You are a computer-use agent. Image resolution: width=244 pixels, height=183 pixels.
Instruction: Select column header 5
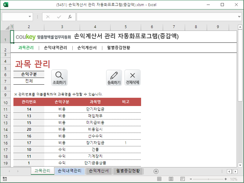coord(126,27)
